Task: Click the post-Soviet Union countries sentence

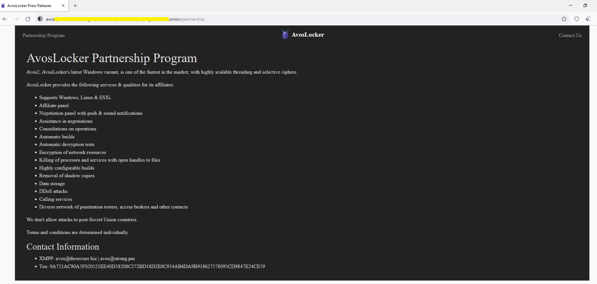Action: pyautogui.click(x=82, y=220)
